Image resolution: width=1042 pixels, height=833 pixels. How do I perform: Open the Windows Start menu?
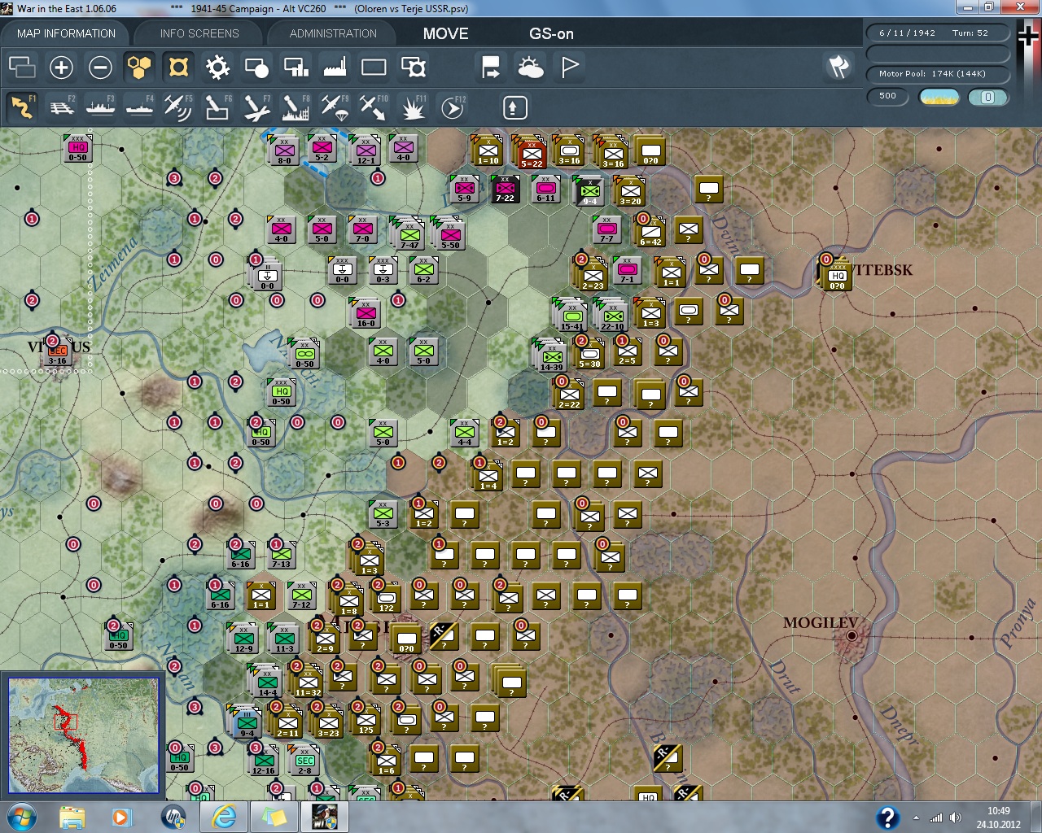click(20, 817)
